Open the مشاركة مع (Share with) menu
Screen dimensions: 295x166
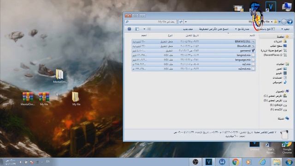[x=242, y=29]
